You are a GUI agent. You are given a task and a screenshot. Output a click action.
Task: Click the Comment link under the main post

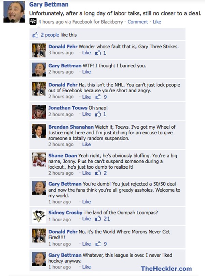coord(138,22)
